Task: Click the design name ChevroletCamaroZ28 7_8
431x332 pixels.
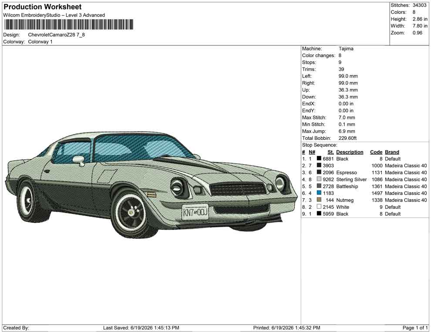Action: [56, 35]
